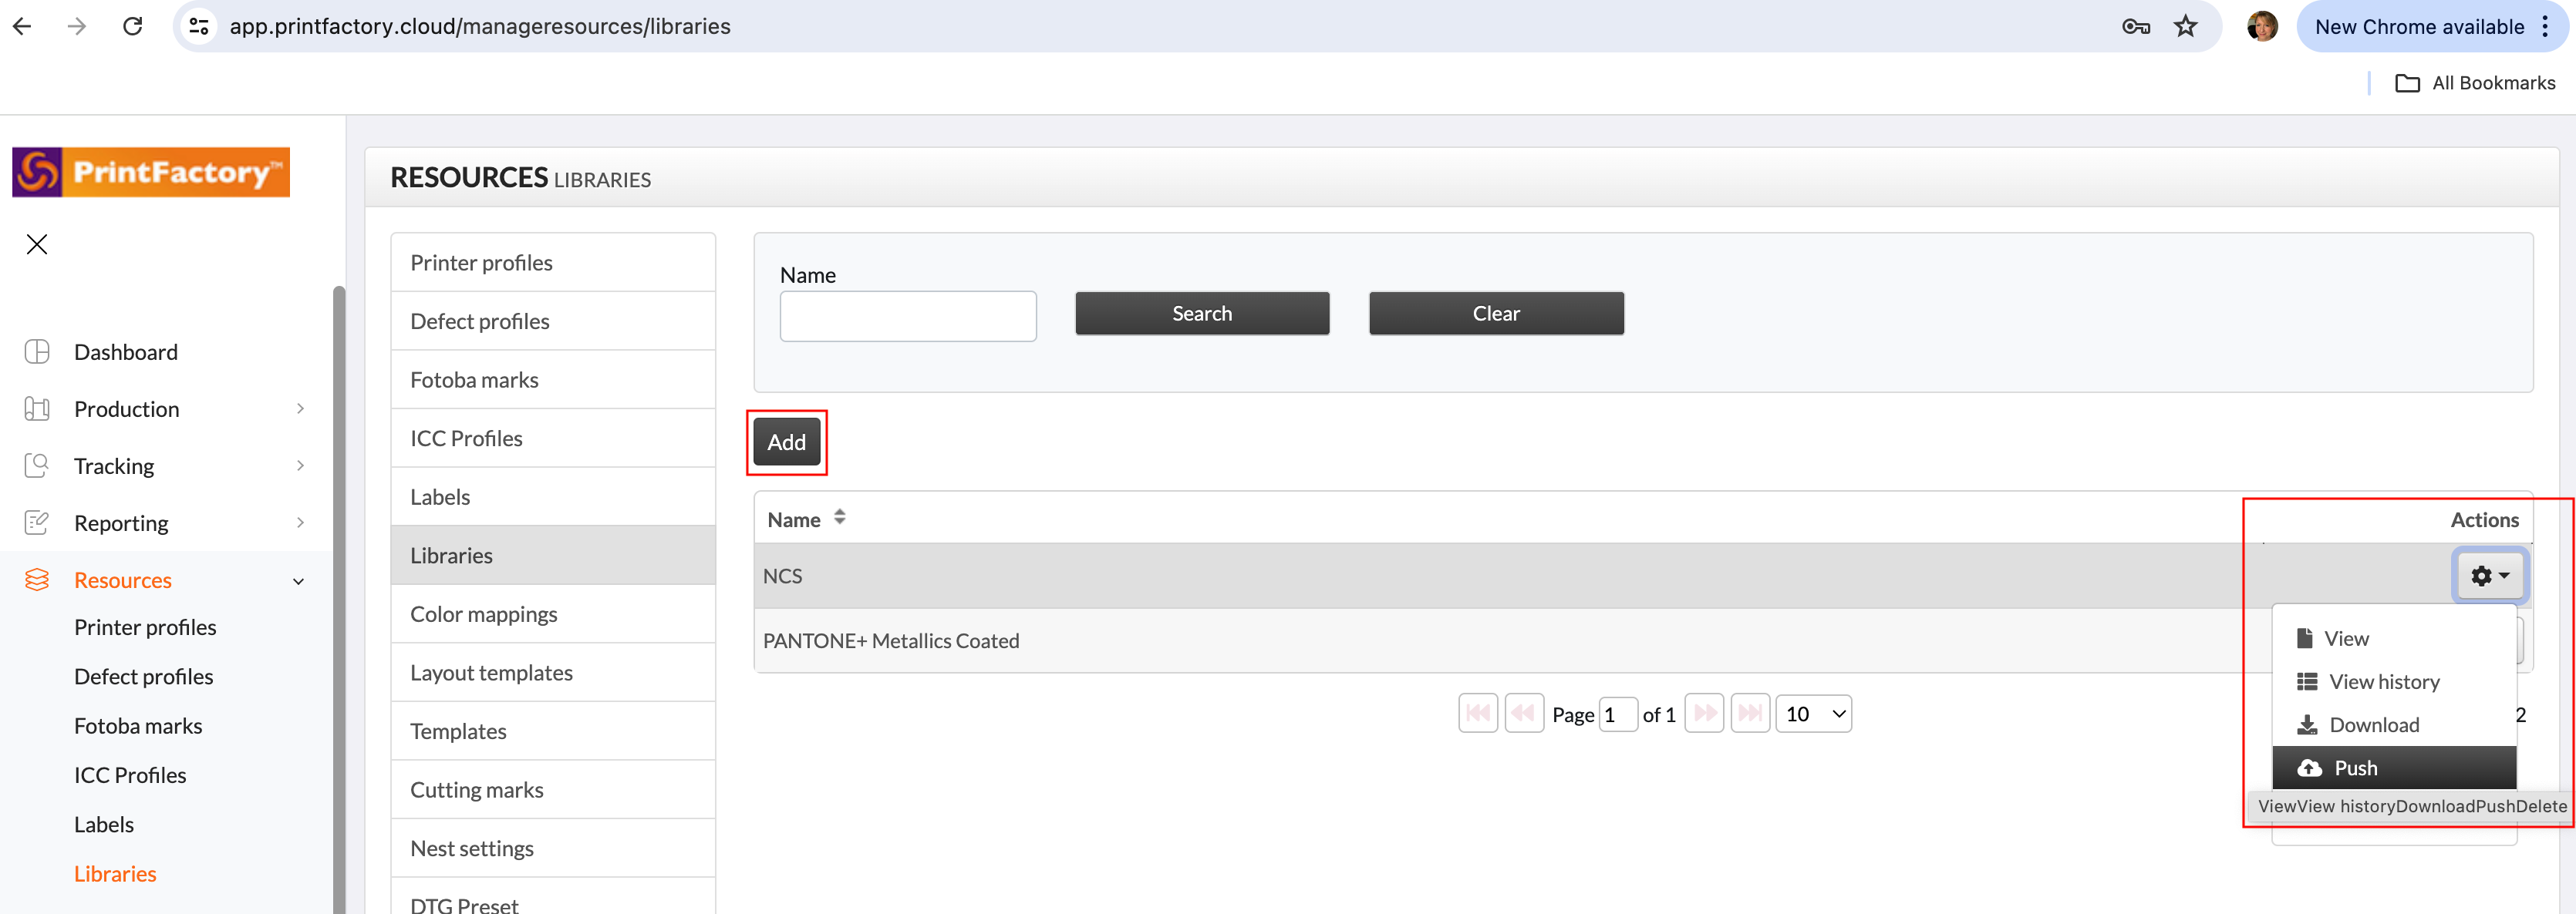The image size is (2576, 914).
Task: Click browser forward arrow
Action: 77,26
